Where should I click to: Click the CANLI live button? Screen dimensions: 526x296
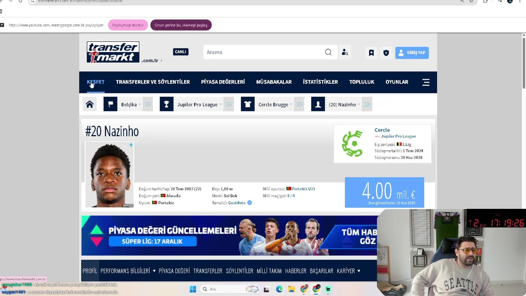[180, 52]
